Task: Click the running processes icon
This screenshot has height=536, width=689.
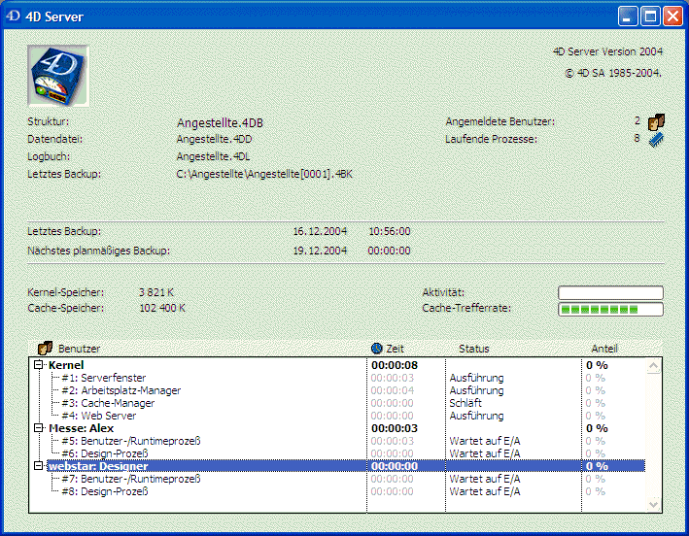Action: (657, 139)
